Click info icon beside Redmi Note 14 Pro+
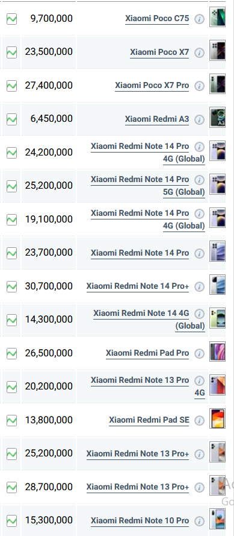 tap(199, 286)
